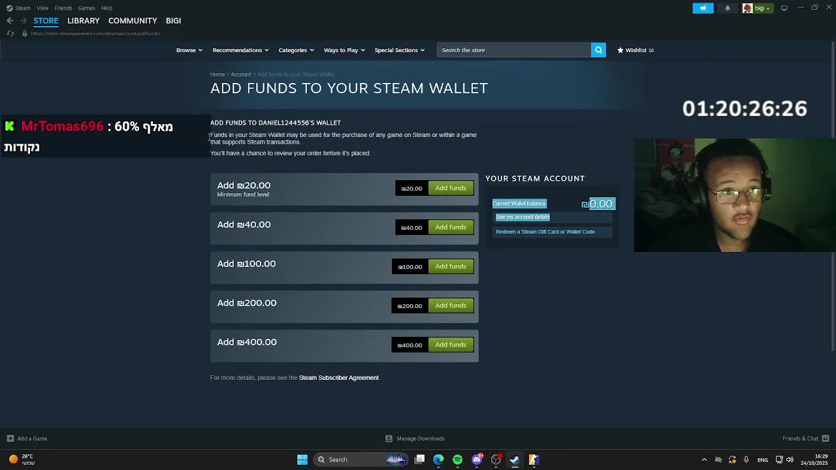
Task: Focus the Search the store field
Action: pos(514,50)
